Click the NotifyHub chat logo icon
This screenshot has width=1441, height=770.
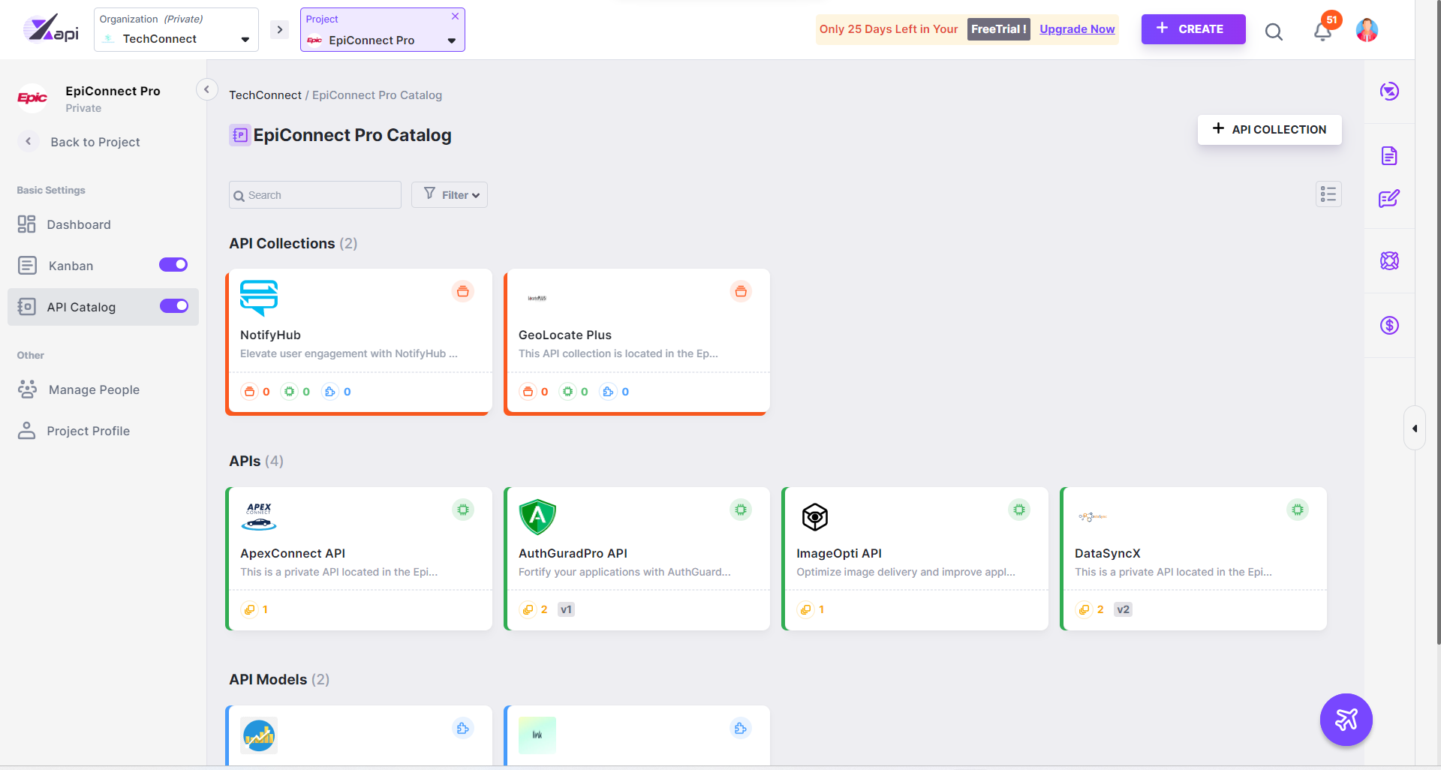click(x=259, y=297)
